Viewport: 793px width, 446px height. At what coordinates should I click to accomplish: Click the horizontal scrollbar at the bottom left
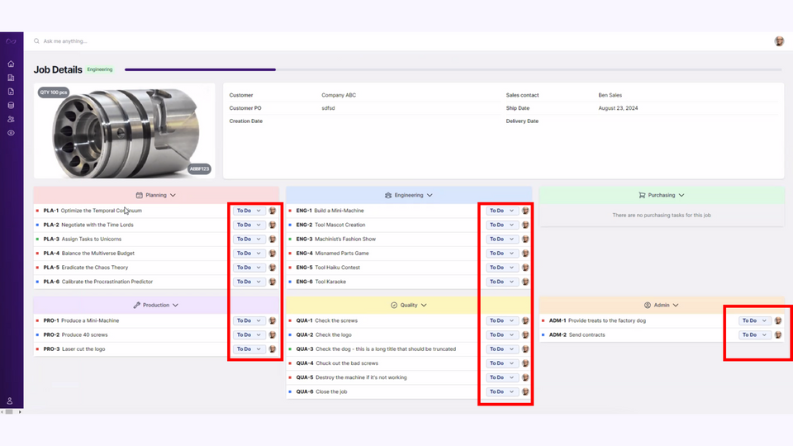click(11, 412)
